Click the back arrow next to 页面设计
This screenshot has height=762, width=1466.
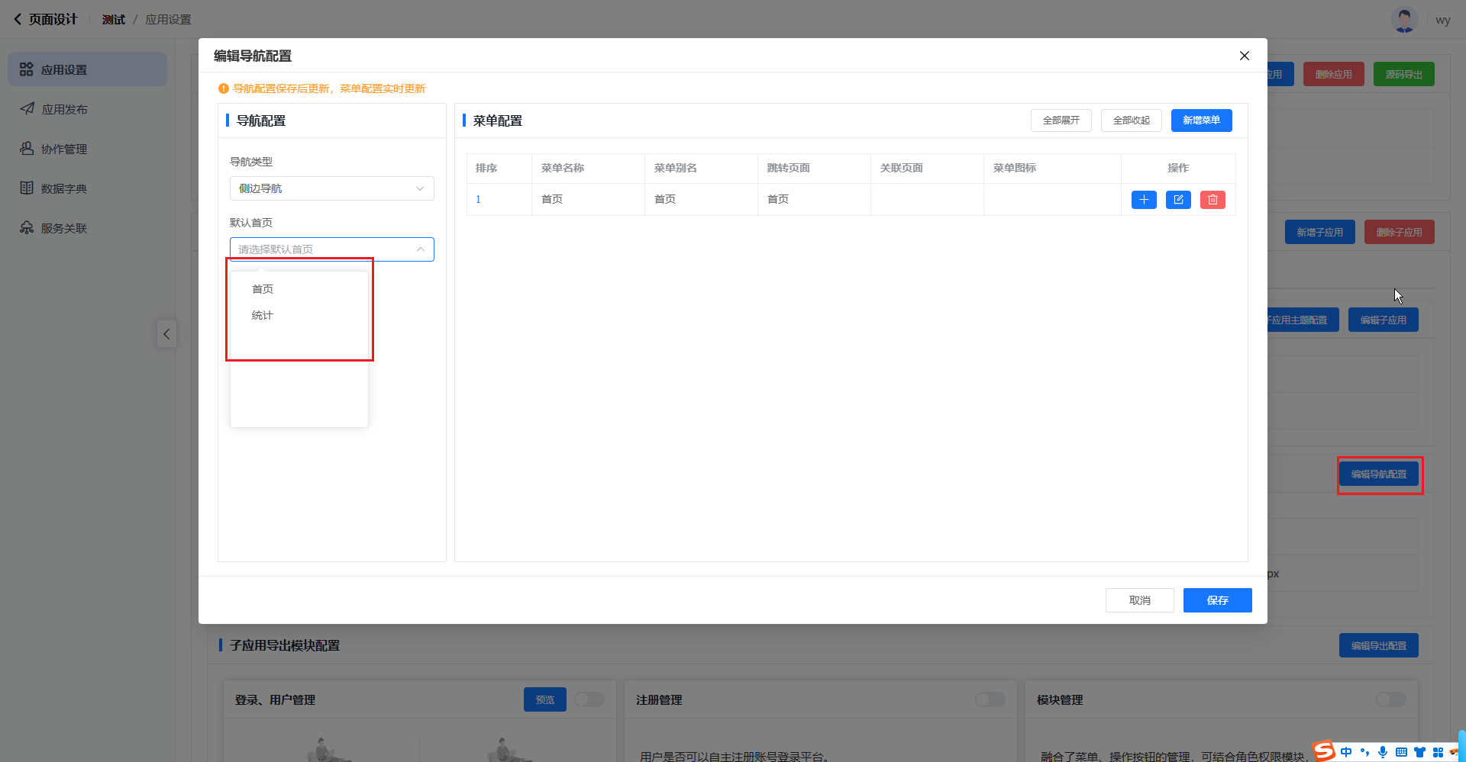tap(18, 19)
